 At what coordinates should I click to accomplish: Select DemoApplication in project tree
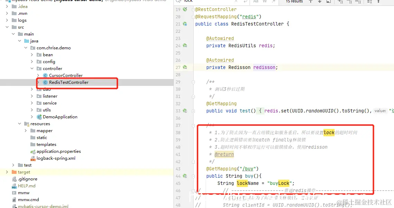tap(60, 117)
